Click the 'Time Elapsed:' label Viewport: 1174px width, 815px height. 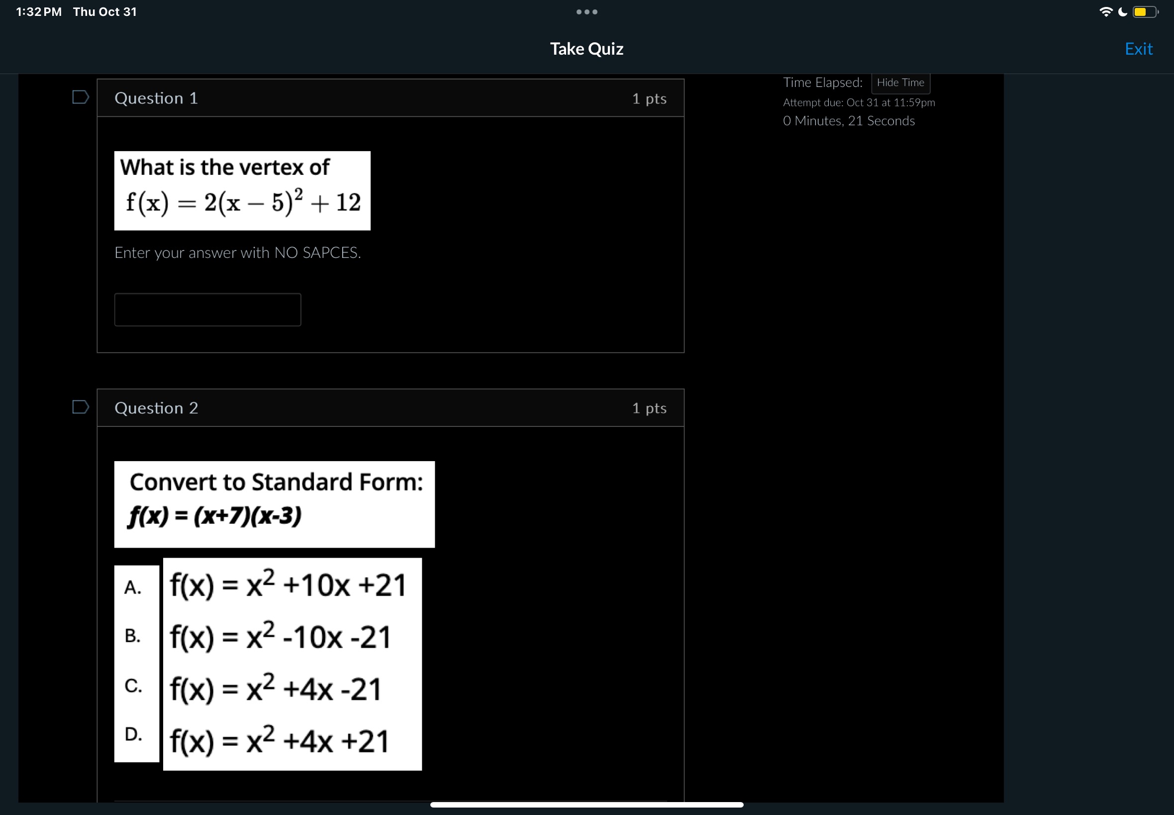(x=822, y=82)
